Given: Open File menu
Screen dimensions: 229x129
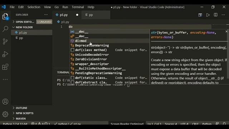Looking at the screenshot, I should point(12,7).
